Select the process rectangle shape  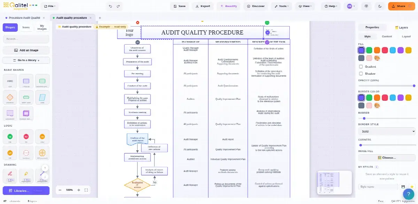pos(26,81)
